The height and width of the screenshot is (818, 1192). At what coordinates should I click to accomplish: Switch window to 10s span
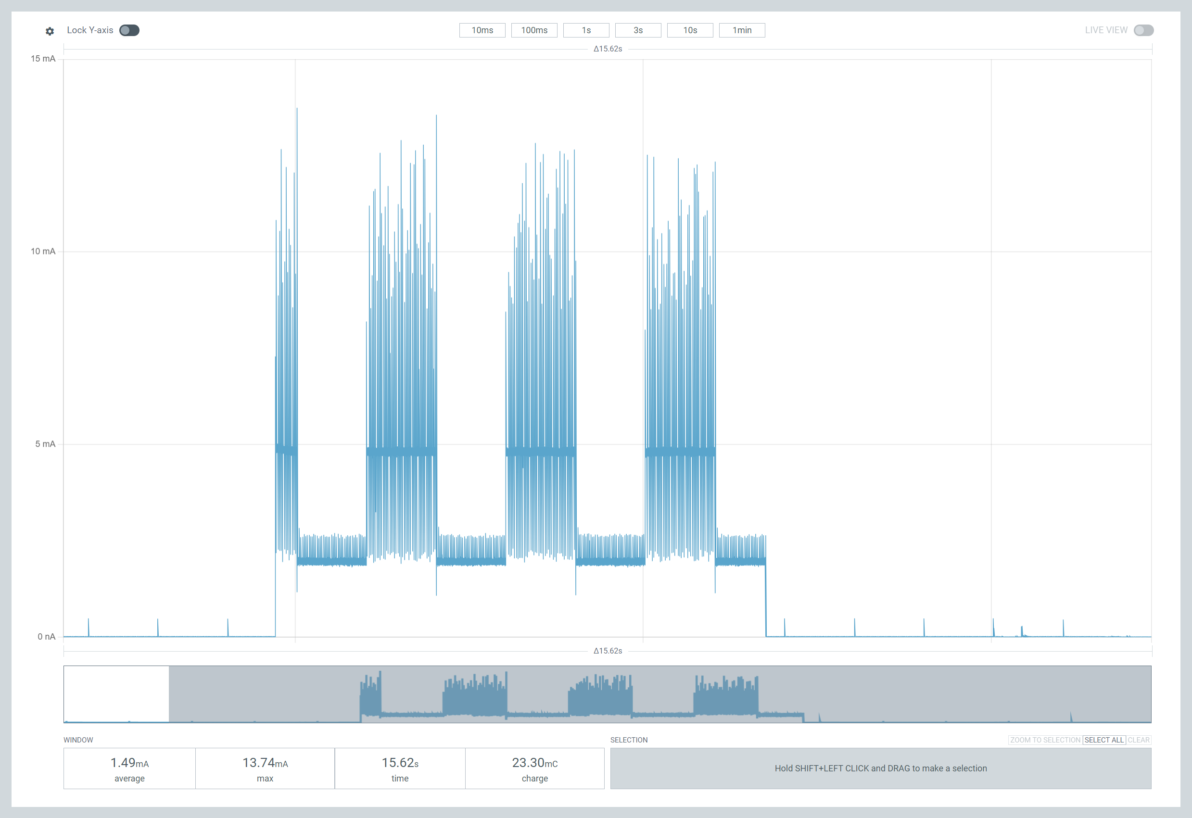(690, 30)
